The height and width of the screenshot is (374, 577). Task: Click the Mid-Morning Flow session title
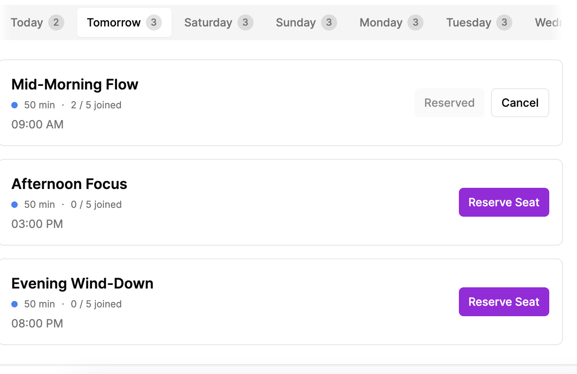tap(75, 84)
